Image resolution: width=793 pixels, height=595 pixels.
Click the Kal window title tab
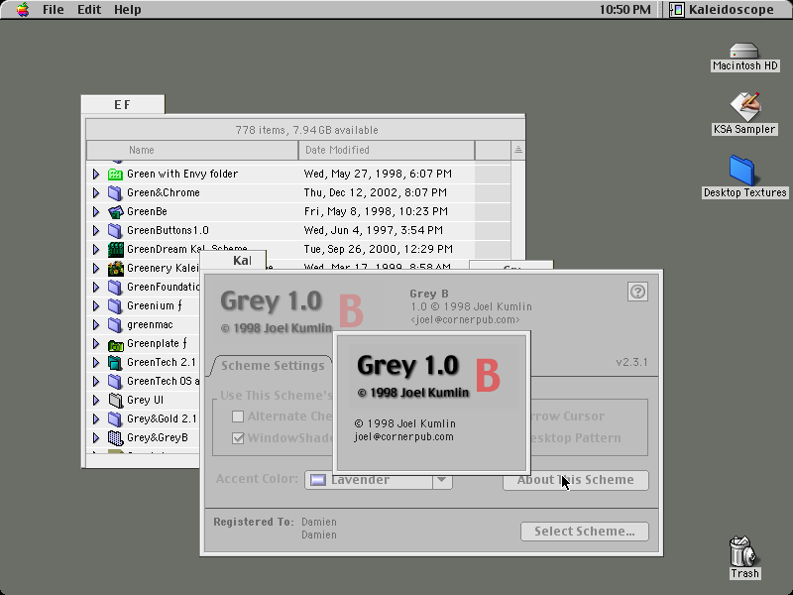tap(233, 261)
